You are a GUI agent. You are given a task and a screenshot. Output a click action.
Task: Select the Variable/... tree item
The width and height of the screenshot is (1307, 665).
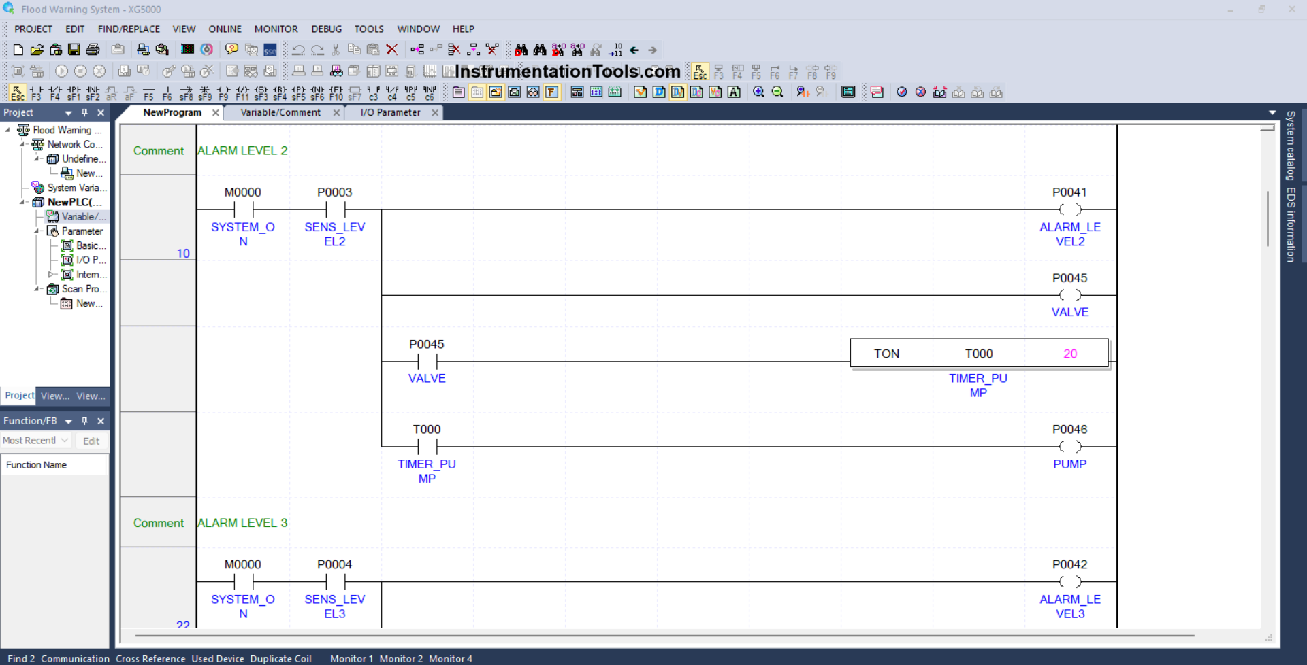pos(77,217)
